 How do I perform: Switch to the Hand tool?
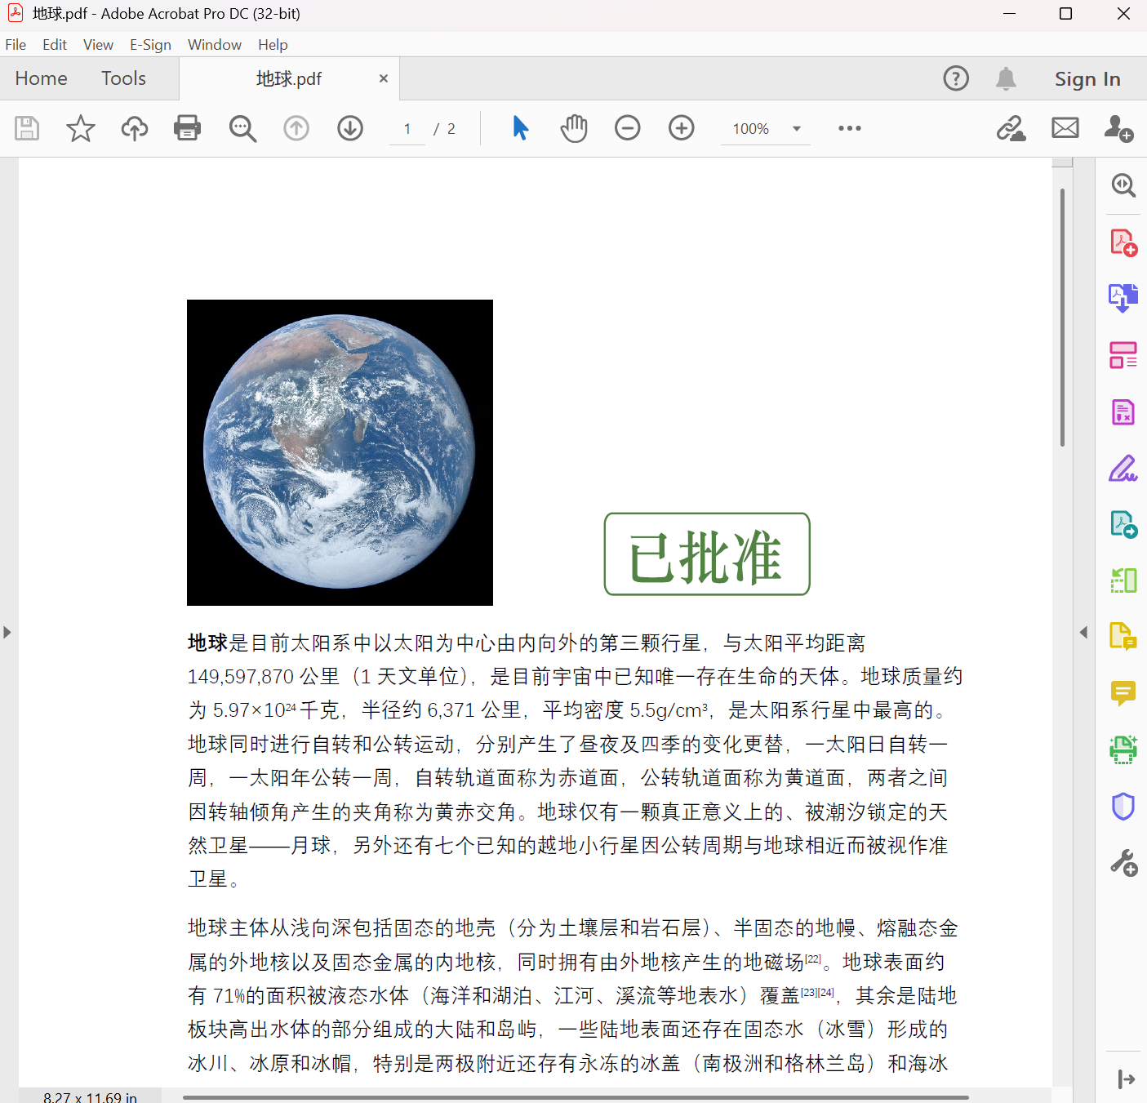[x=574, y=128]
